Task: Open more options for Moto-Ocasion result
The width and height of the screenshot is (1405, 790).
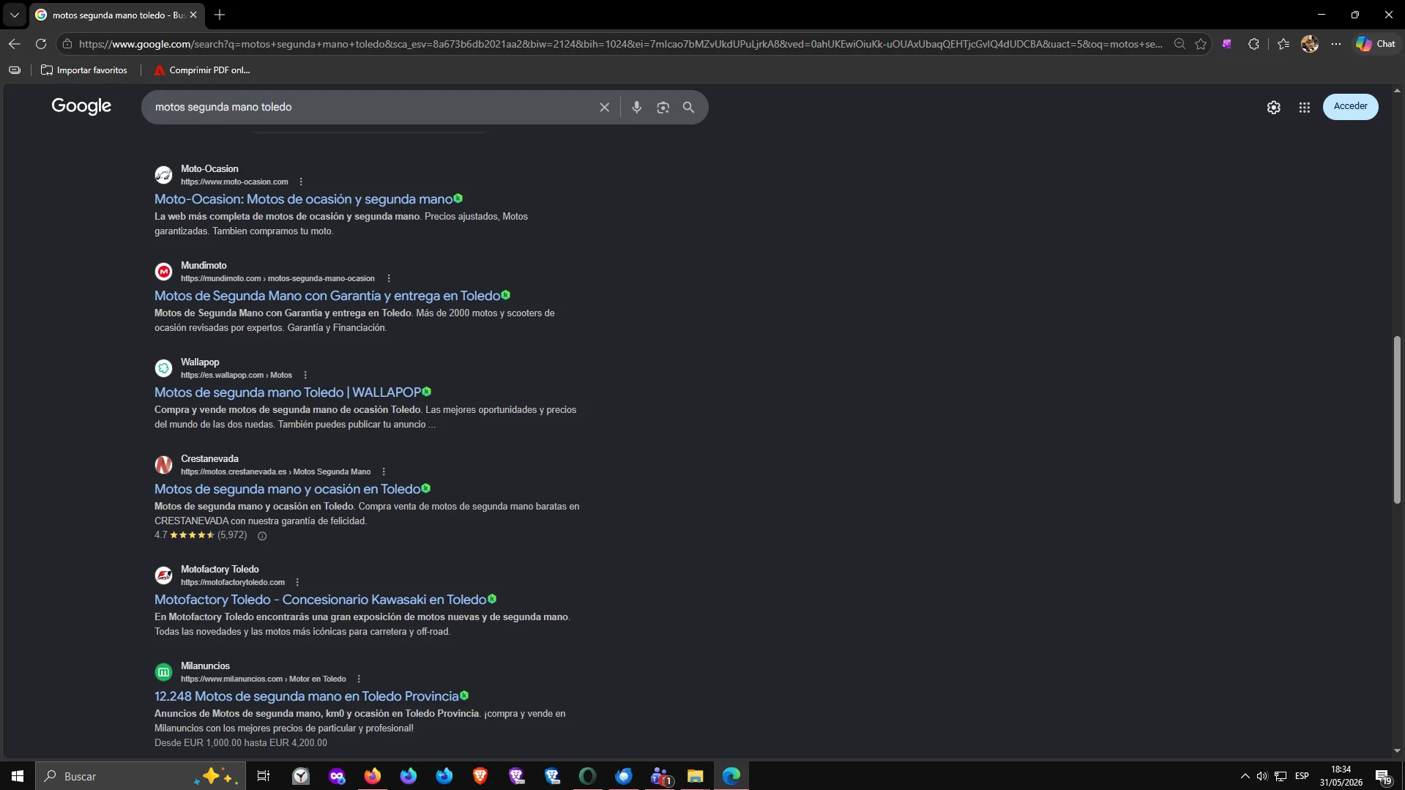Action: click(301, 182)
